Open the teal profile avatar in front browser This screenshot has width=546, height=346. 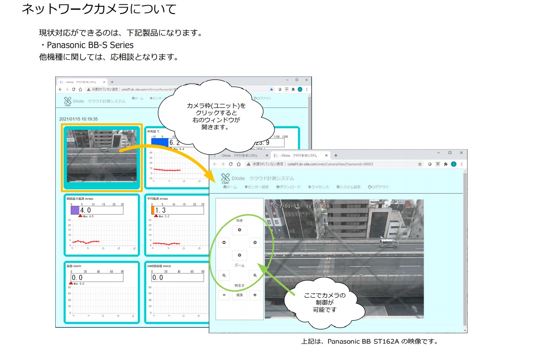coord(453,164)
